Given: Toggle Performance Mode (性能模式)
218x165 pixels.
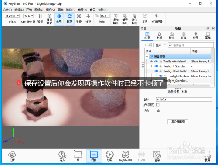Looking at the screenshot, I should click(50, 19).
